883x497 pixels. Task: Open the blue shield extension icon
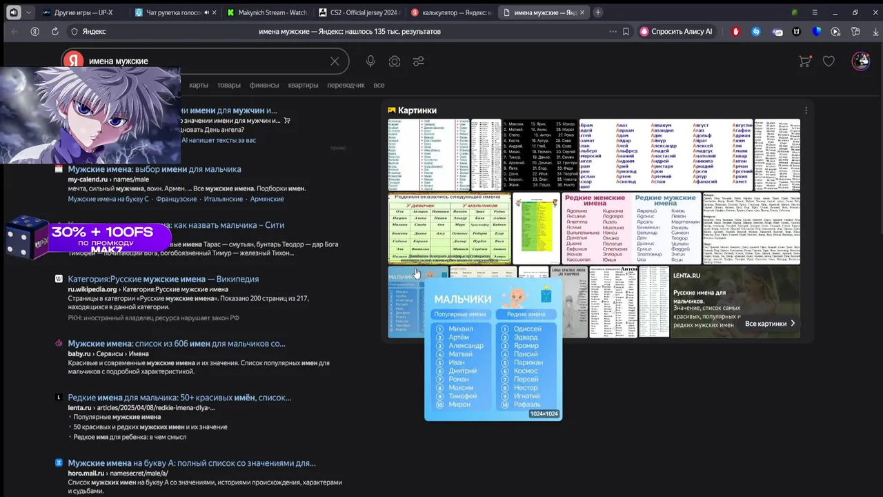(x=817, y=31)
